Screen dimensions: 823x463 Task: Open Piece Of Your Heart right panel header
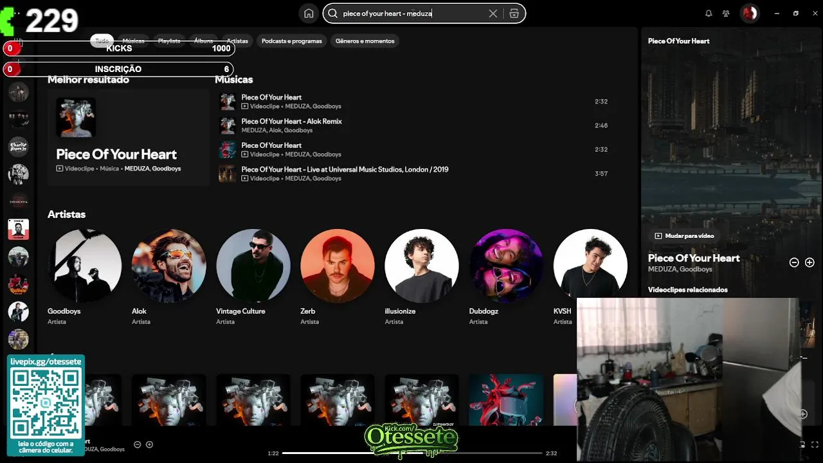click(x=678, y=41)
